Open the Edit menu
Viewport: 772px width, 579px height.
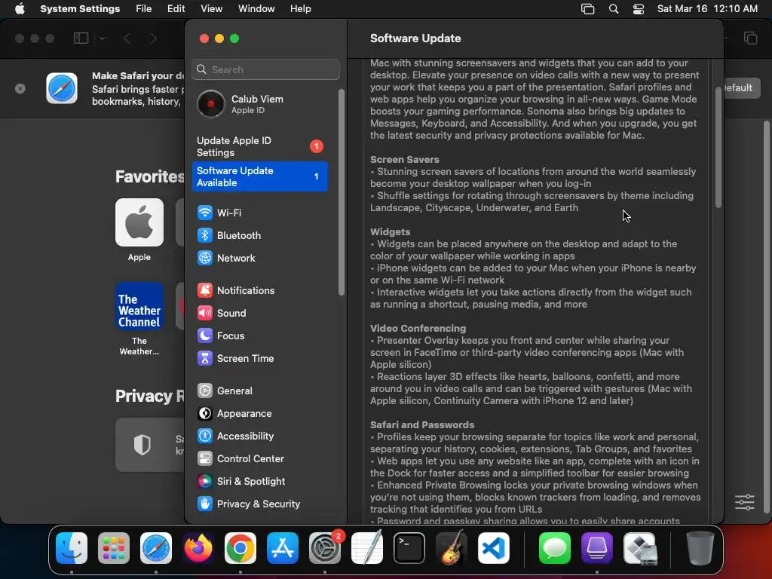tap(176, 9)
